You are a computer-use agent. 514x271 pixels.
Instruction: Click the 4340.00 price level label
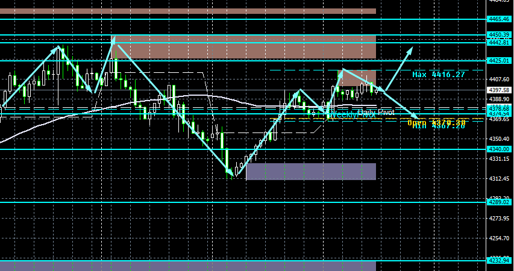click(x=500, y=149)
